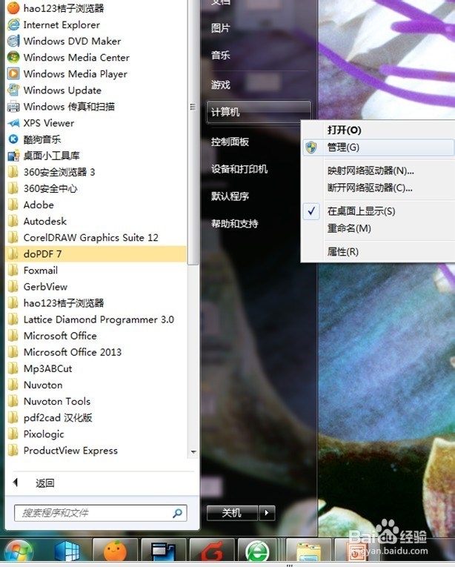This screenshot has width=455, height=567.
Task: Click the programs list scrollbar thumb
Action: (193, 132)
